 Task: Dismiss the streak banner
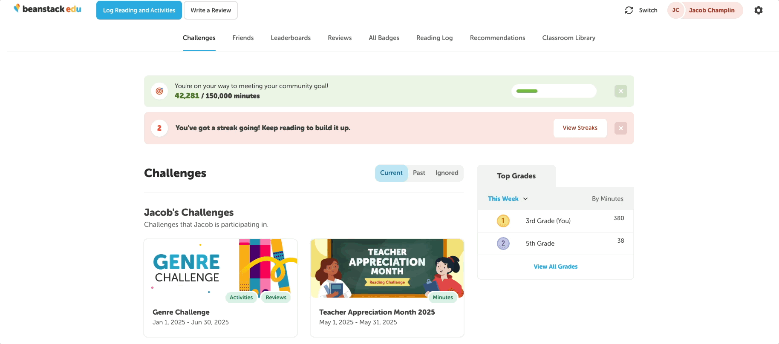click(621, 128)
